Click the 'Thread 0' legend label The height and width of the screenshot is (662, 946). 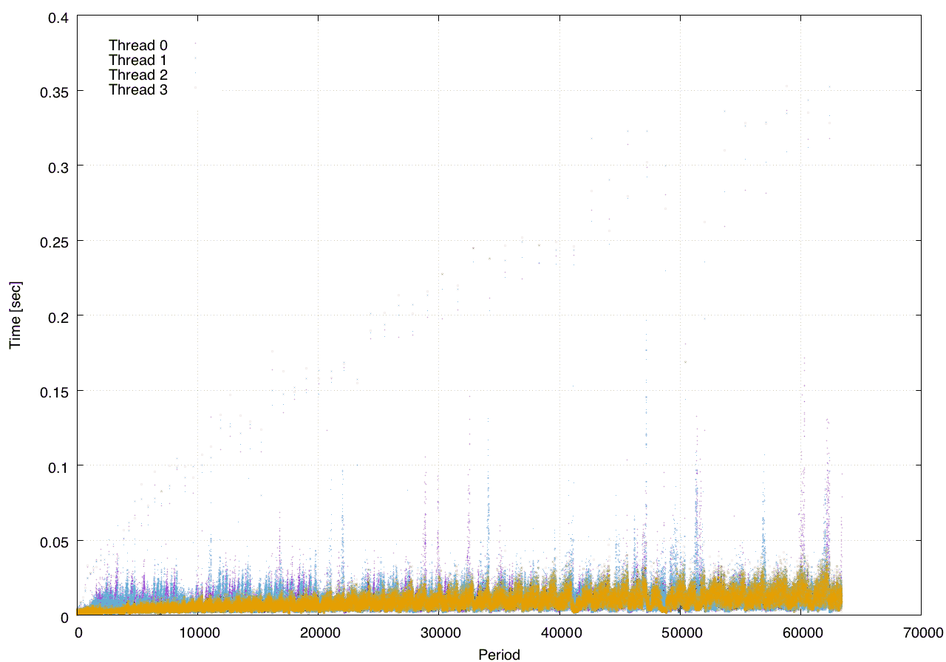click(138, 46)
